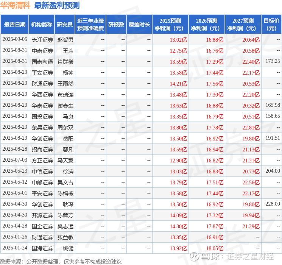Screen dimensions: 282x265
Task: Click analyst name 耿琛
Action: (x=68, y=204)
